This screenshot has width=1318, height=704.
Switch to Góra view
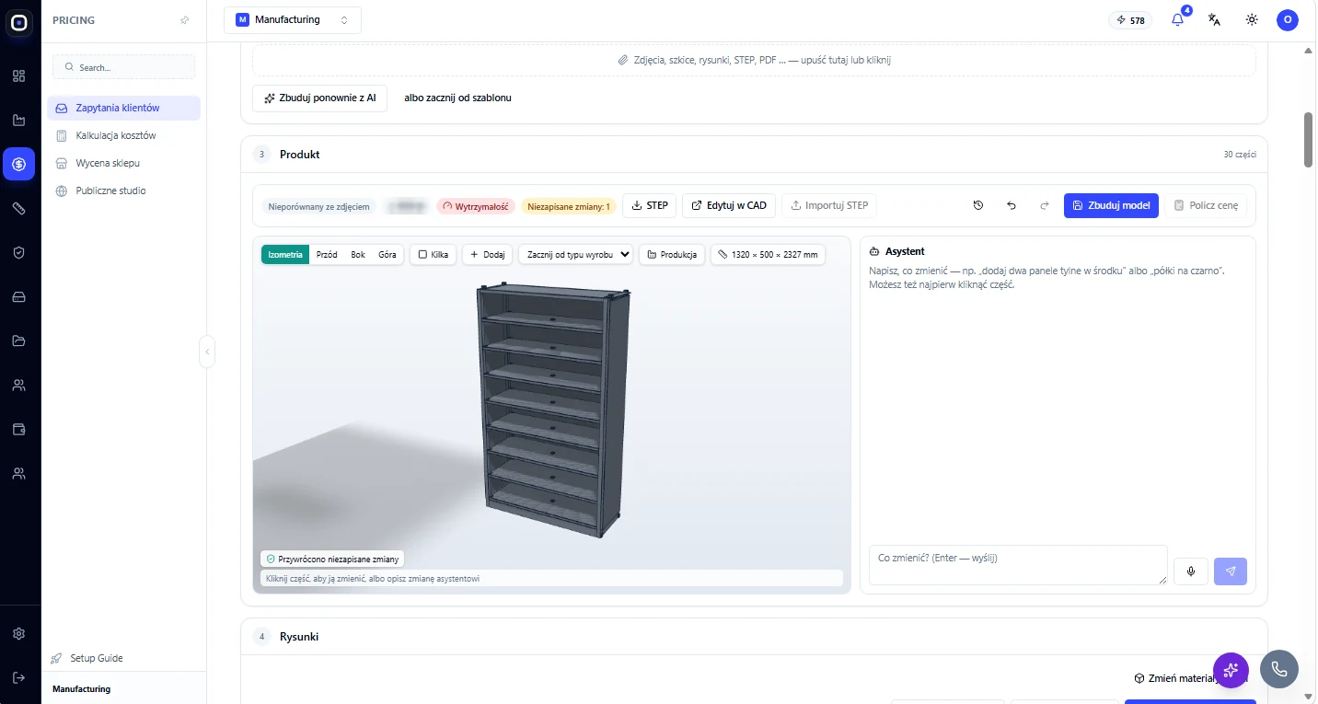click(x=387, y=255)
